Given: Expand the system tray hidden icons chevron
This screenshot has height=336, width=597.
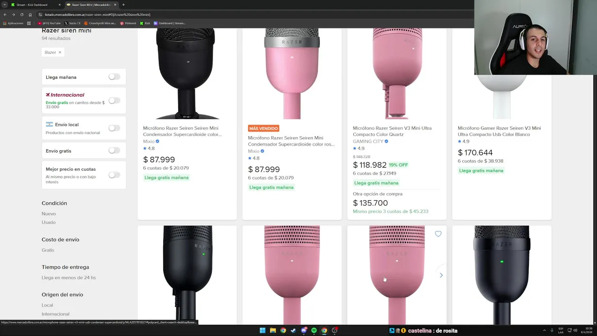Looking at the screenshot, I should [544, 330].
